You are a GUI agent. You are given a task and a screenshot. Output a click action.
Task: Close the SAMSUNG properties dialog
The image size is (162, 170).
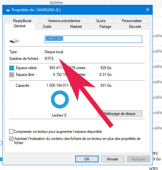pyautogui.click(x=148, y=10)
